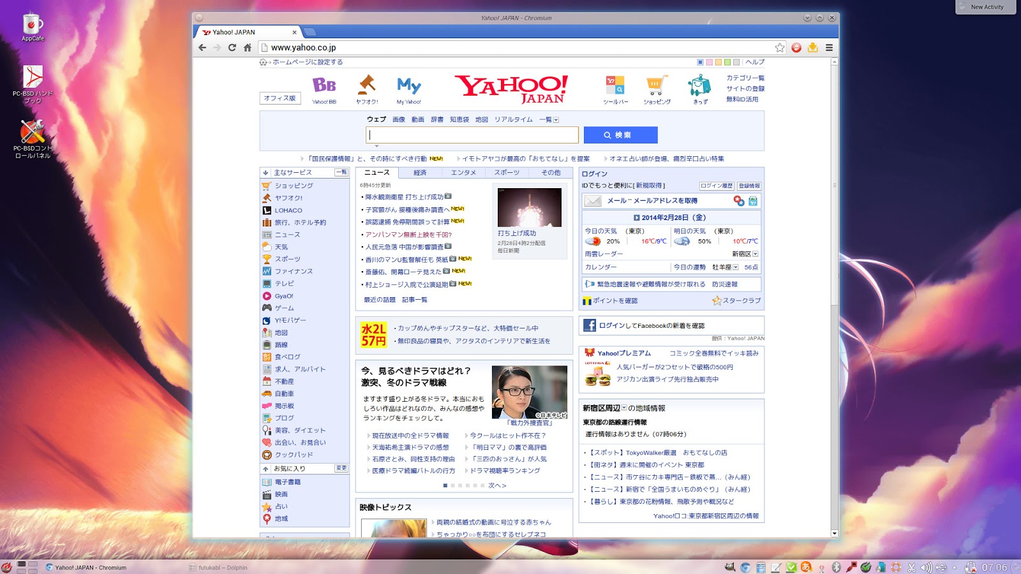
Task: Open the ヤフオク! auction hammer icon
Action: pyautogui.click(x=367, y=85)
